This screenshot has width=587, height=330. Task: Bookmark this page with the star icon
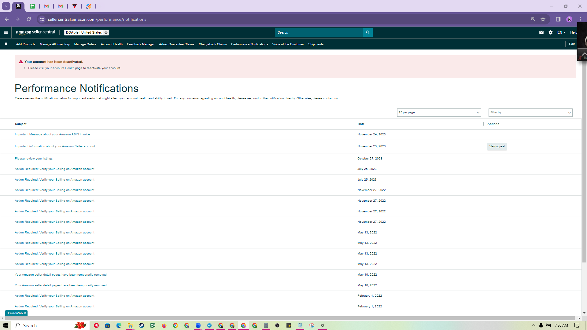[x=543, y=19]
